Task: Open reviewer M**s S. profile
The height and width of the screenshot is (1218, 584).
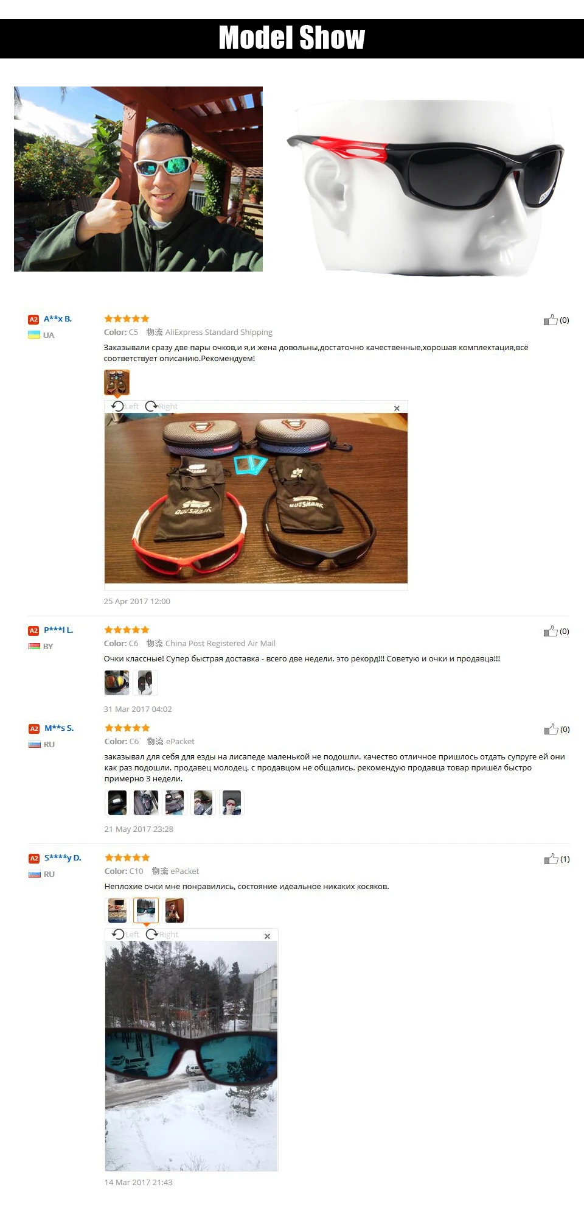Action: tap(59, 728)
